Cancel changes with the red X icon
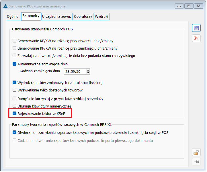 coord(197,38)
